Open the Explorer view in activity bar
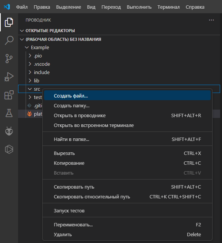Screen dimensions: 222x243 click(x=9, y=22)
